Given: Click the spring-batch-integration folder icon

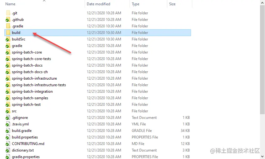Looking at the screenshot, I should pyautogui.click(x=8, y=91).
